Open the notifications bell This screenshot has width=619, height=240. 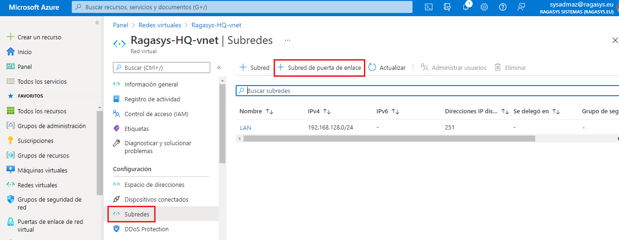pyautogui.click(x=466, y=7)
